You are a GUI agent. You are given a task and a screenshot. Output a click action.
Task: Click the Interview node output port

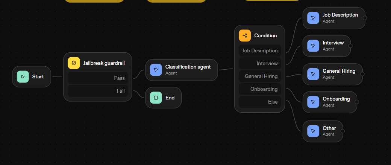[x=350, y=46]
